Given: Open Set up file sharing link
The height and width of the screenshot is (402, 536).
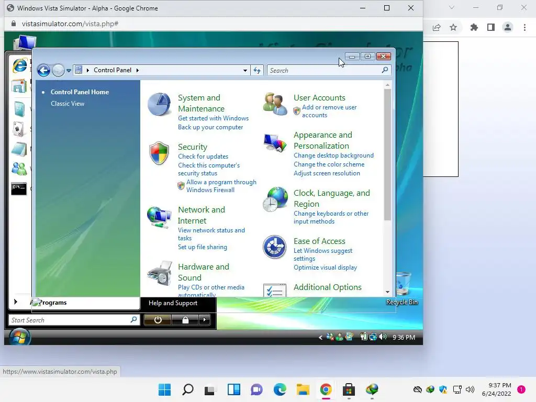Looking at the screenshot, I should click(x=203, y=247).
